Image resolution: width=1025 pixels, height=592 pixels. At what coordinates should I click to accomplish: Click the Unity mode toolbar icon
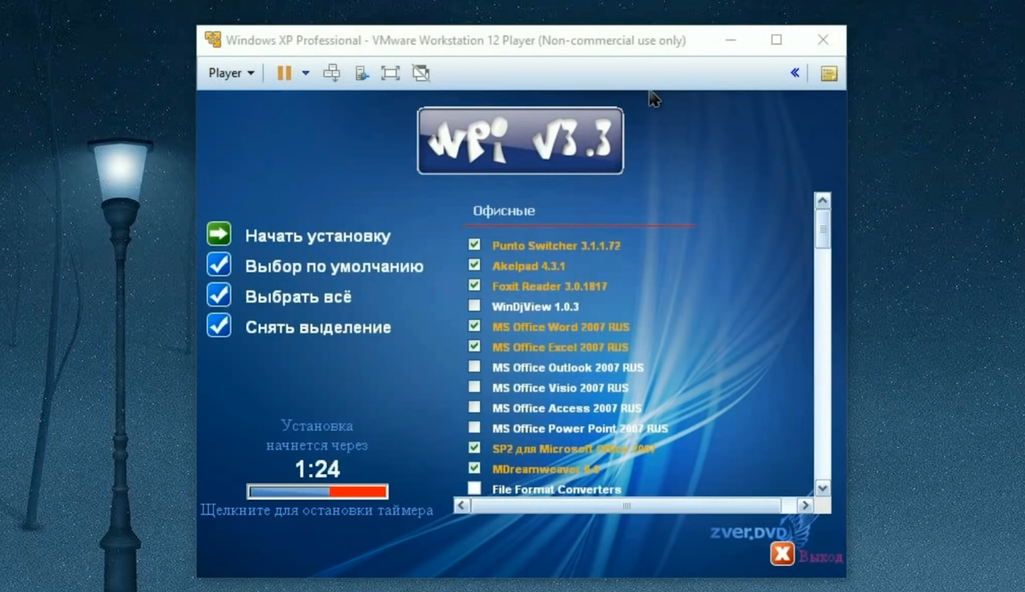(421, 73)
